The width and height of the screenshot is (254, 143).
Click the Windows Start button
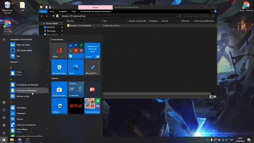4,140
